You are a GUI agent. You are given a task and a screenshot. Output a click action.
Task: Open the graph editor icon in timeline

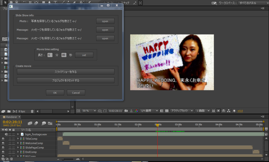click(x=50, y=123)
